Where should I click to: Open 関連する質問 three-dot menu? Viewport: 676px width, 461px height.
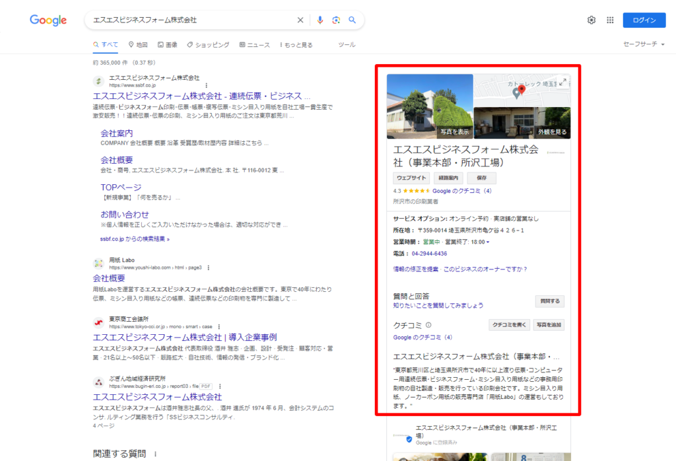tap(155, 454)
